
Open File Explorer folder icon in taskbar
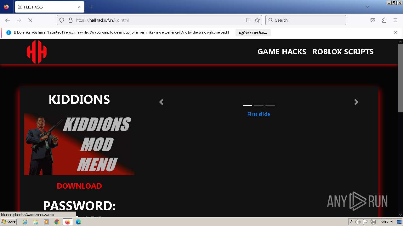(36, 222)
